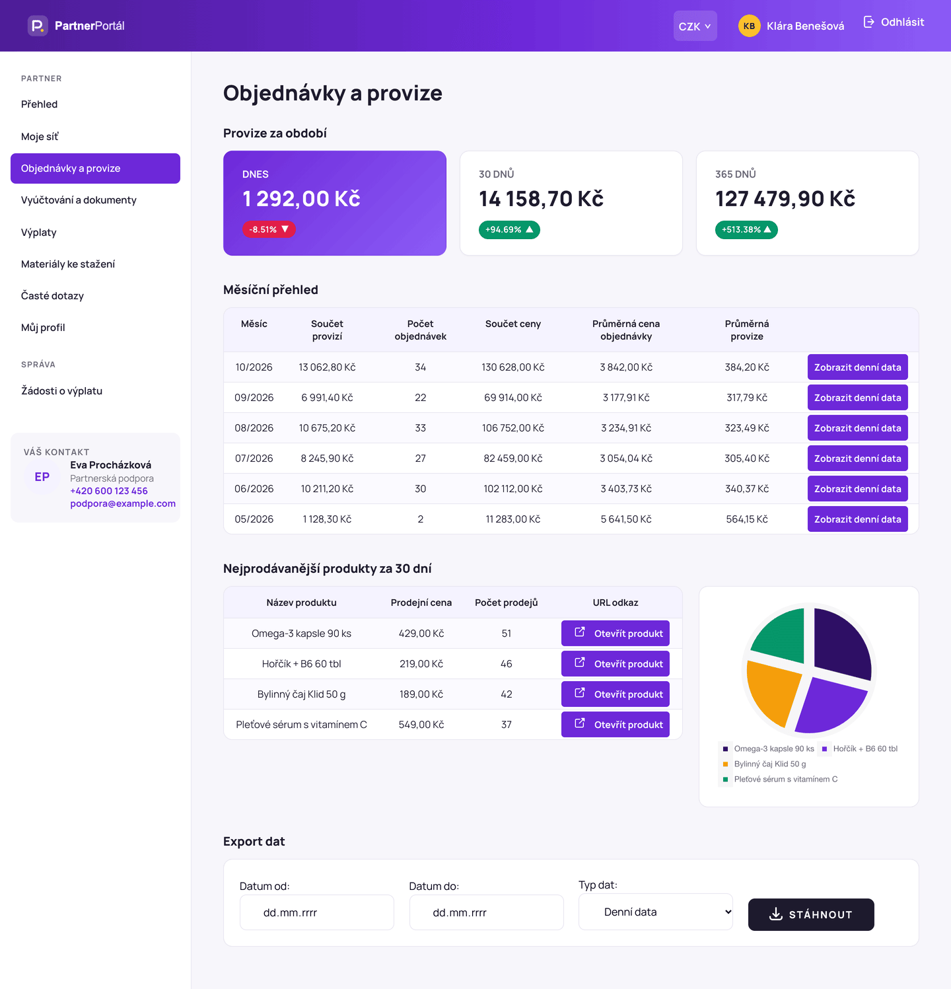This screenshot has width=951, height=989.
Task: Click the up-triangle in +513.38% badge
Action: (x=767, y=229)
